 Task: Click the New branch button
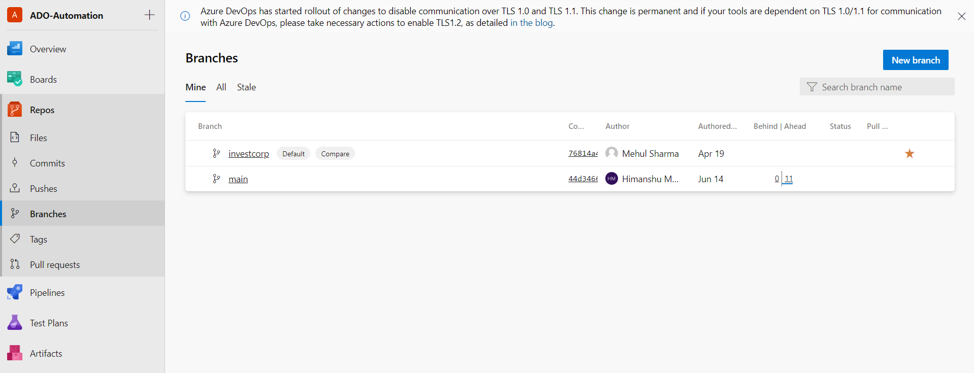click(x=916, y=60)
